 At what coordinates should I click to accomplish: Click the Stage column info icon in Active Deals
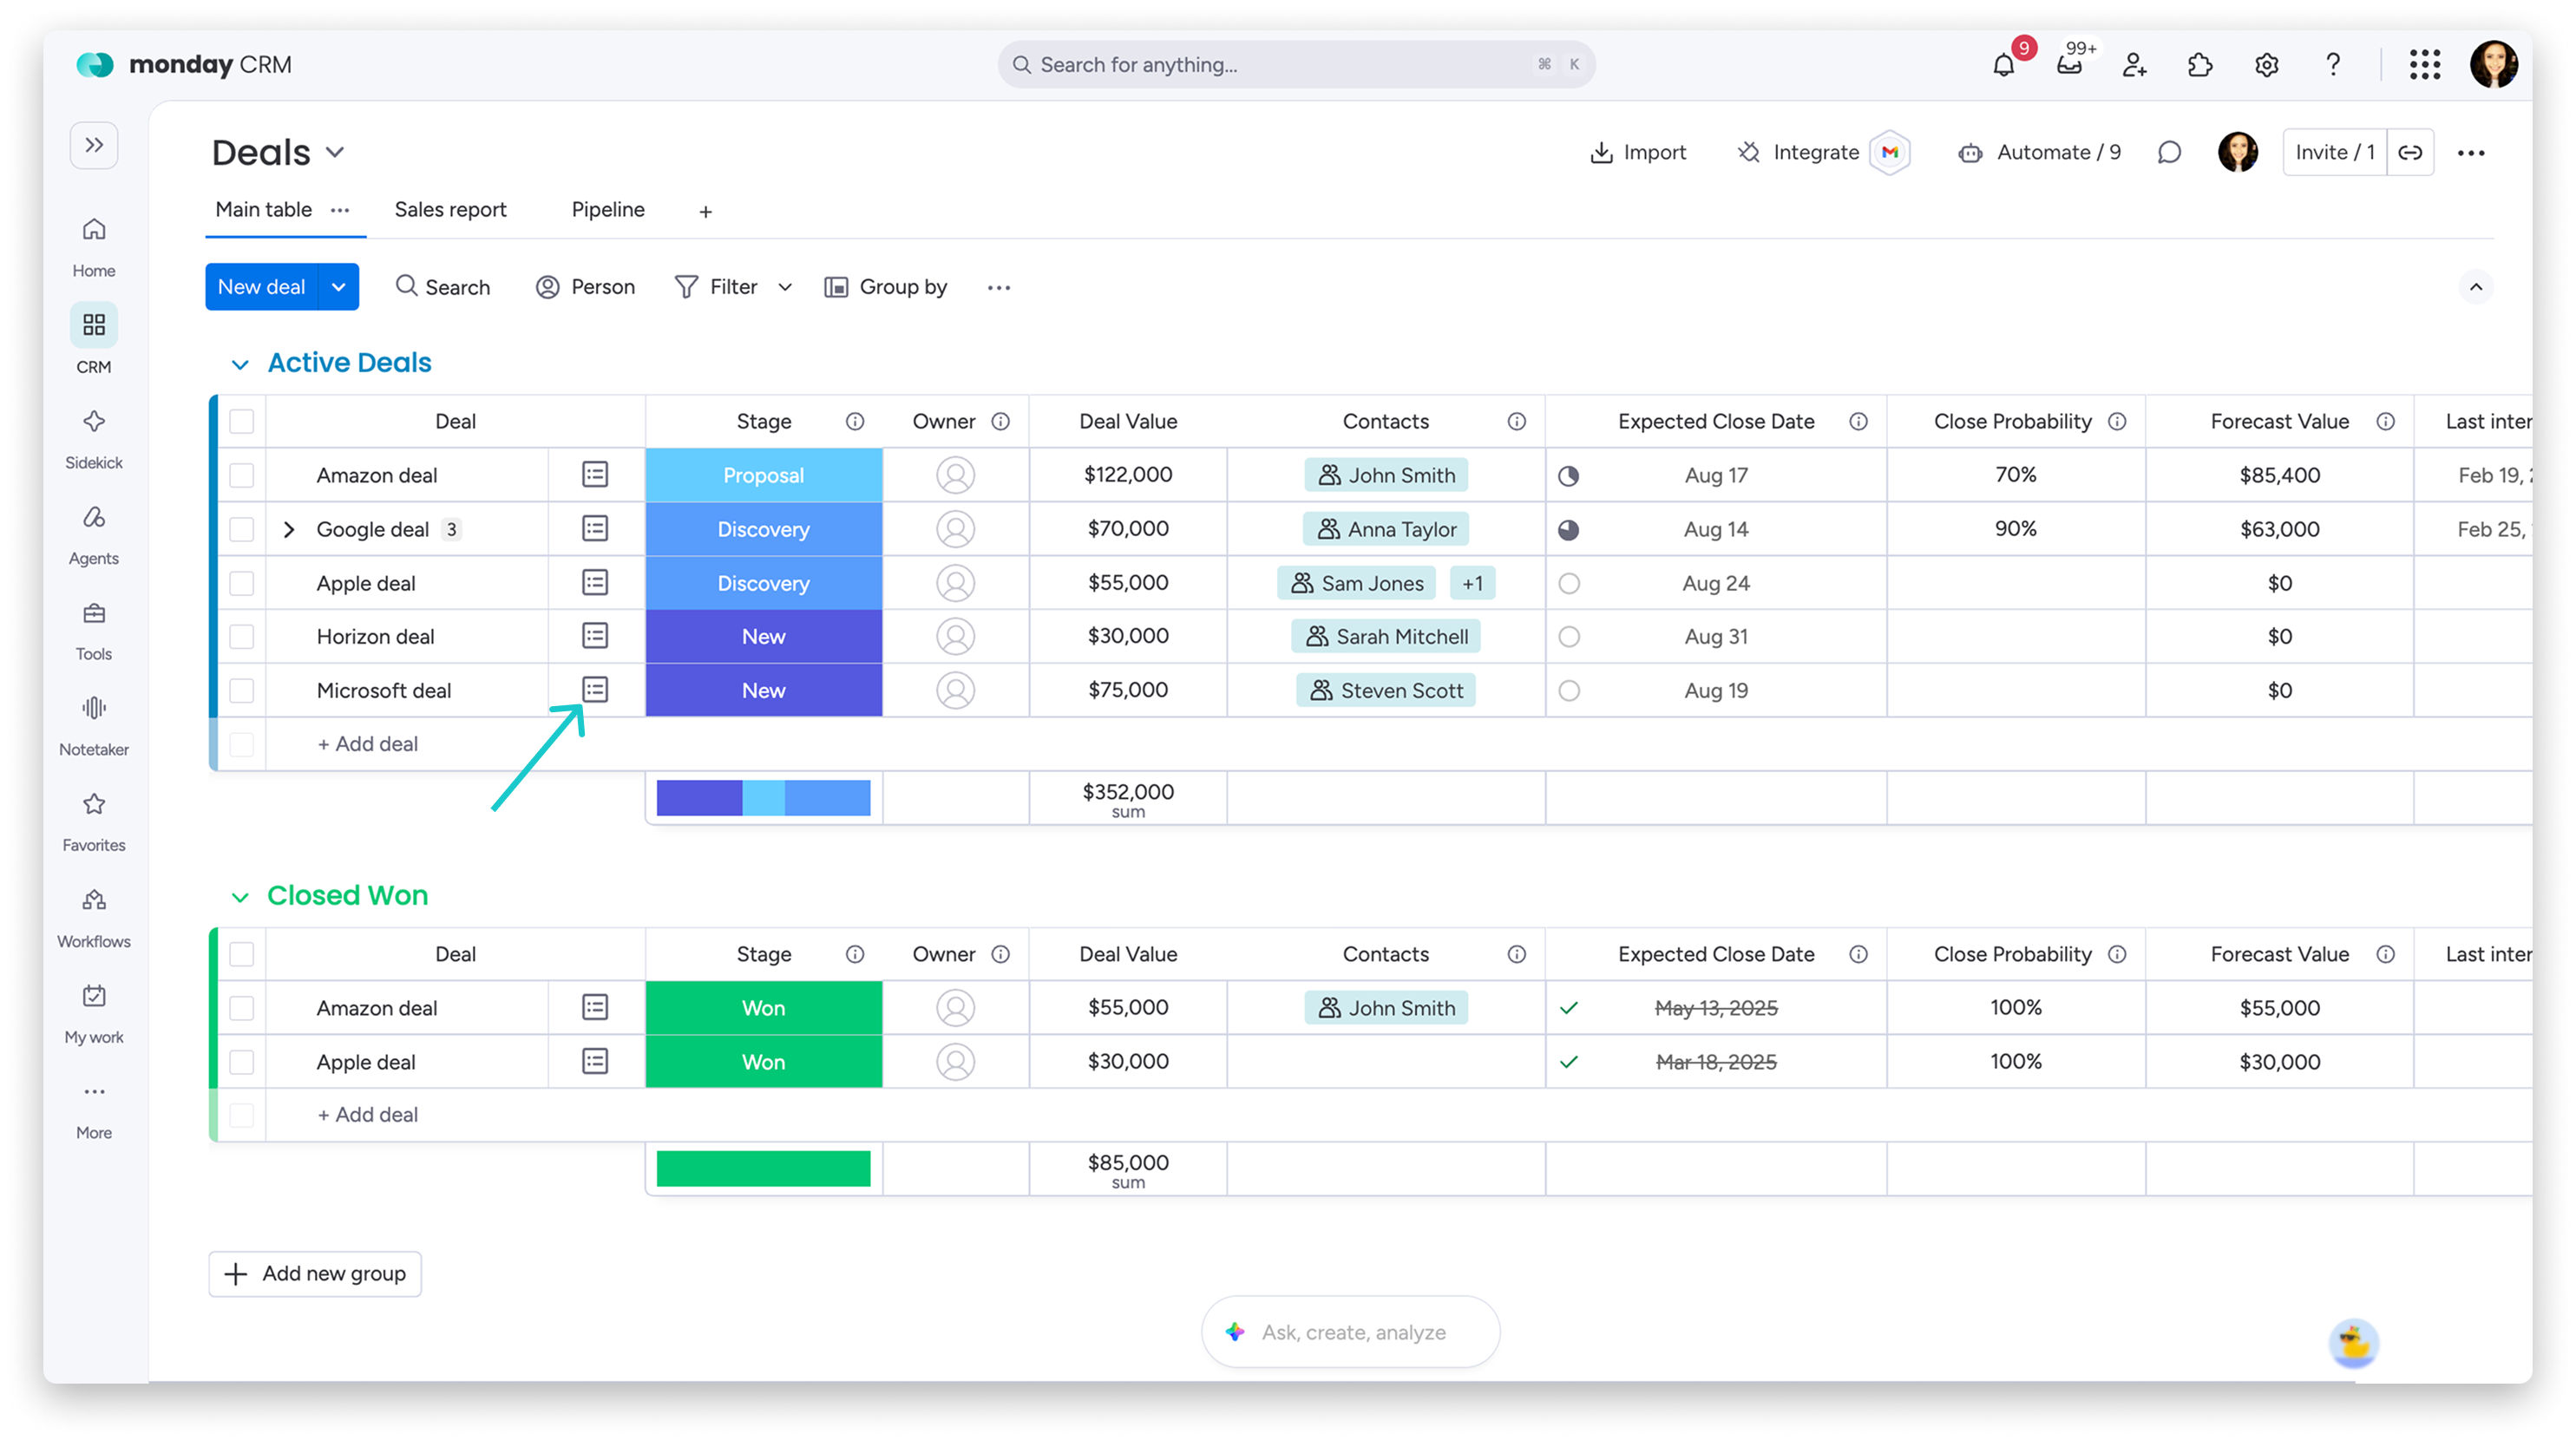pos(855,421)
